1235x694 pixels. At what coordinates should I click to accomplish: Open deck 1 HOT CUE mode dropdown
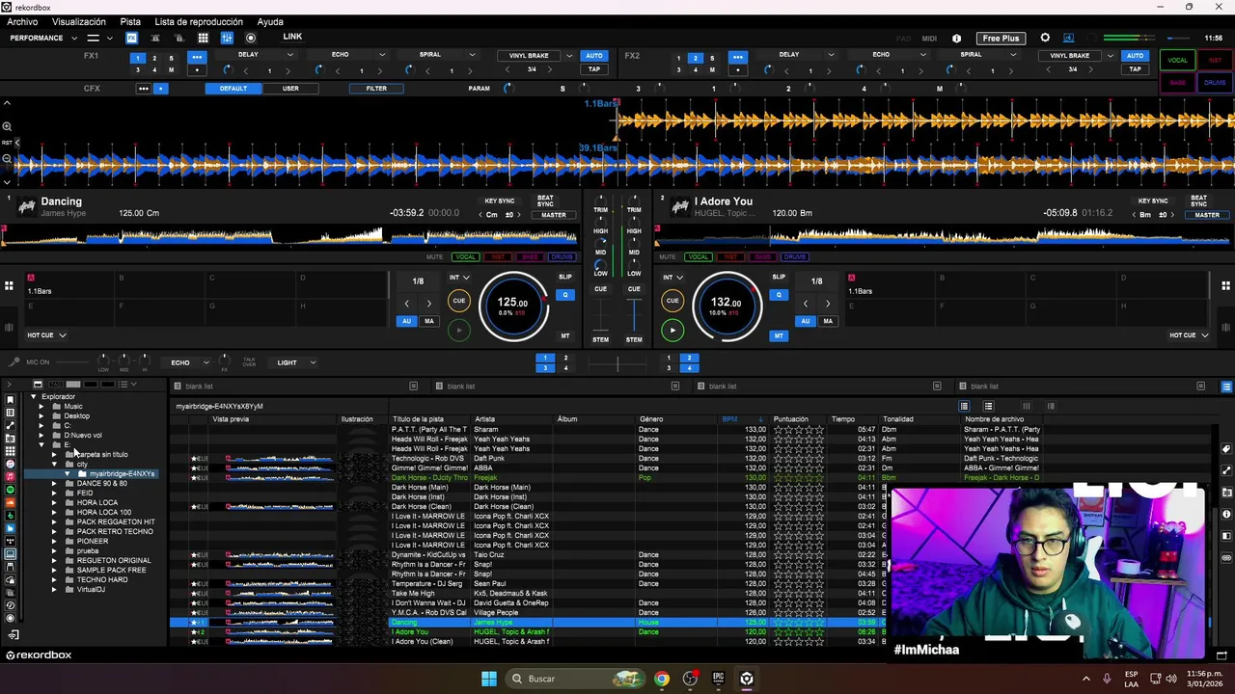pos(46,335)
